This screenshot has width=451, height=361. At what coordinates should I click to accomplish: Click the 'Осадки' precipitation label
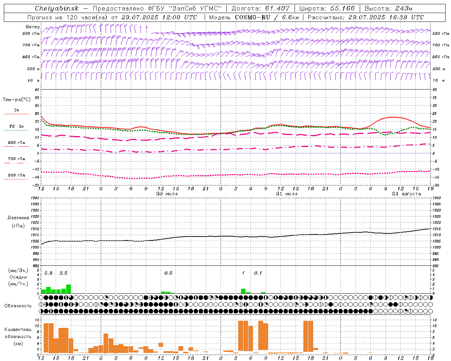[18, 277]
